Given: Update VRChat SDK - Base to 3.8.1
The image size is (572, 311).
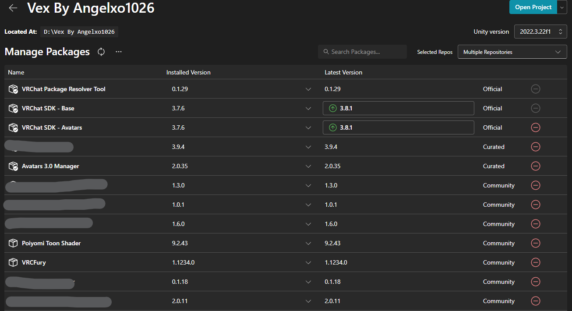Looking at the screenshot, I should (x=398, y=108).
